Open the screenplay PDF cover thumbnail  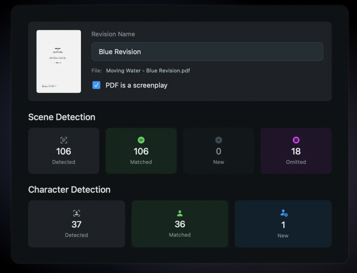(x=59, y=61)
